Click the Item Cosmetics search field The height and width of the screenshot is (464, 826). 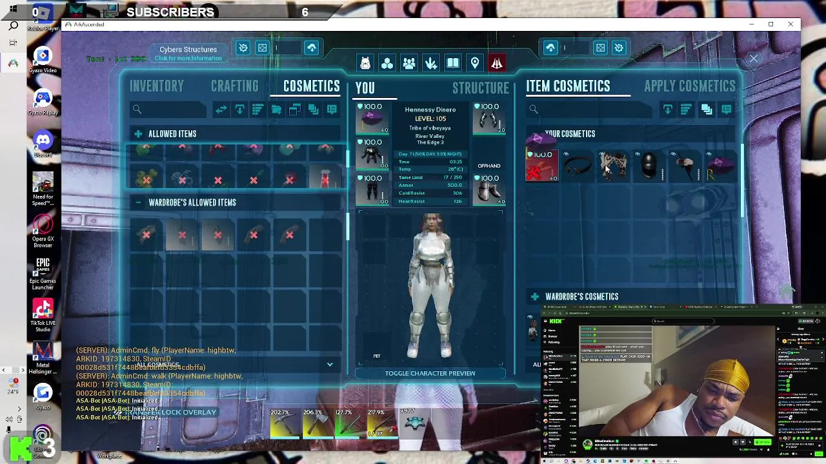point(590,110)
